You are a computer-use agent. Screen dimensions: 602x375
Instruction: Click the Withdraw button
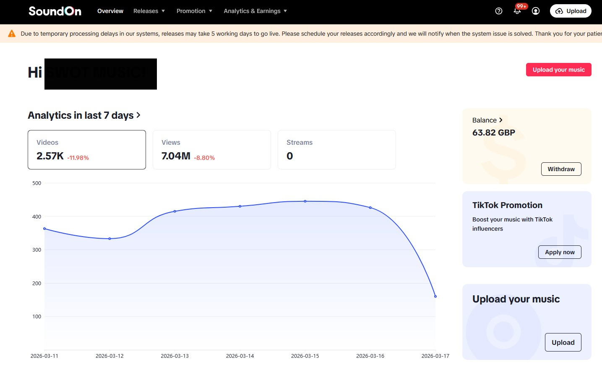point(561,169)
